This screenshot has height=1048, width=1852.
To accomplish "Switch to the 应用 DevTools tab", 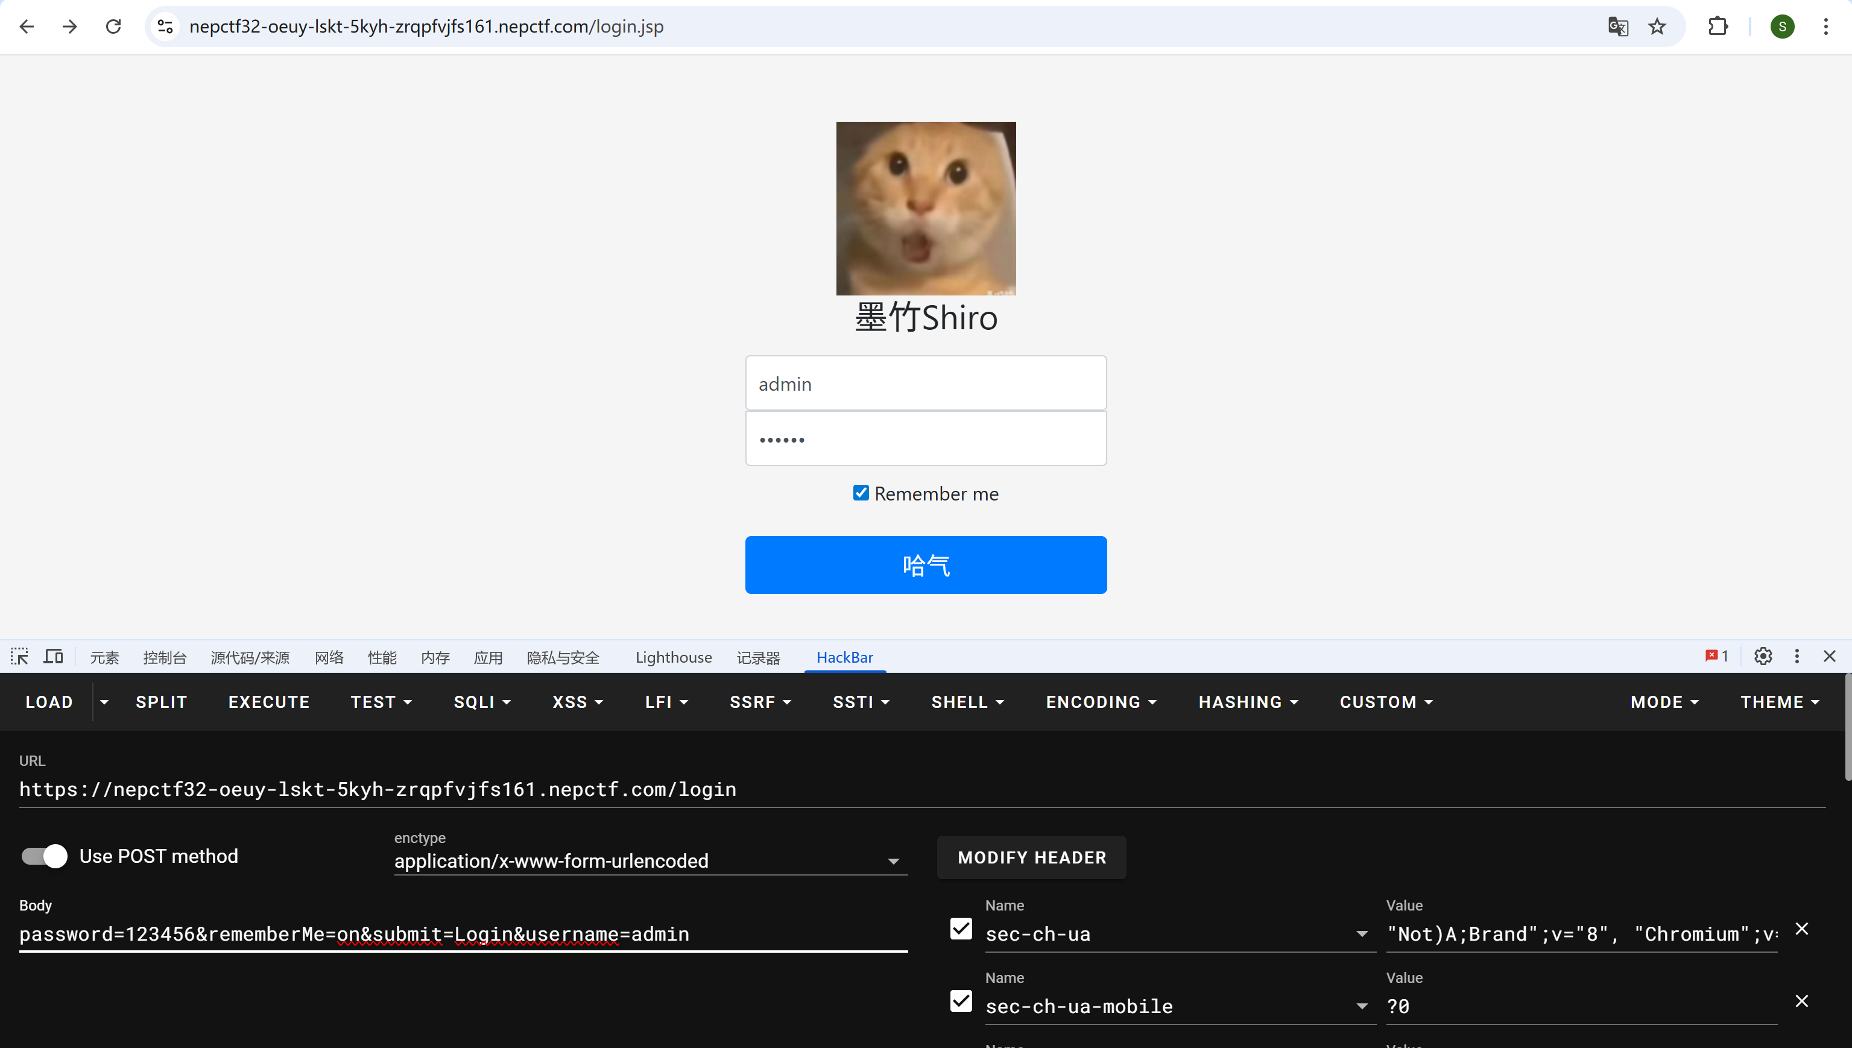I will coord(488,657).
